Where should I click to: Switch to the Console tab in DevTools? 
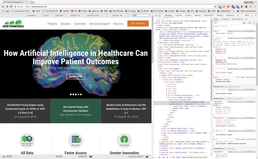point(178,15)
